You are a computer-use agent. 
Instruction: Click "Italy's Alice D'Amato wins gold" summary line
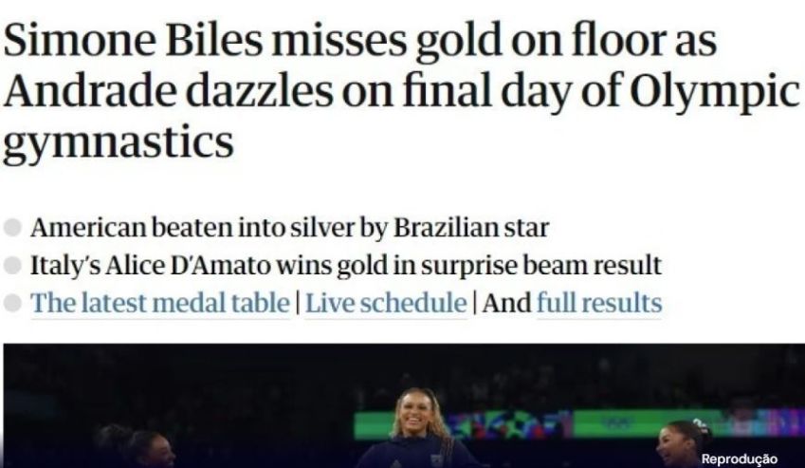click(345, 266)
